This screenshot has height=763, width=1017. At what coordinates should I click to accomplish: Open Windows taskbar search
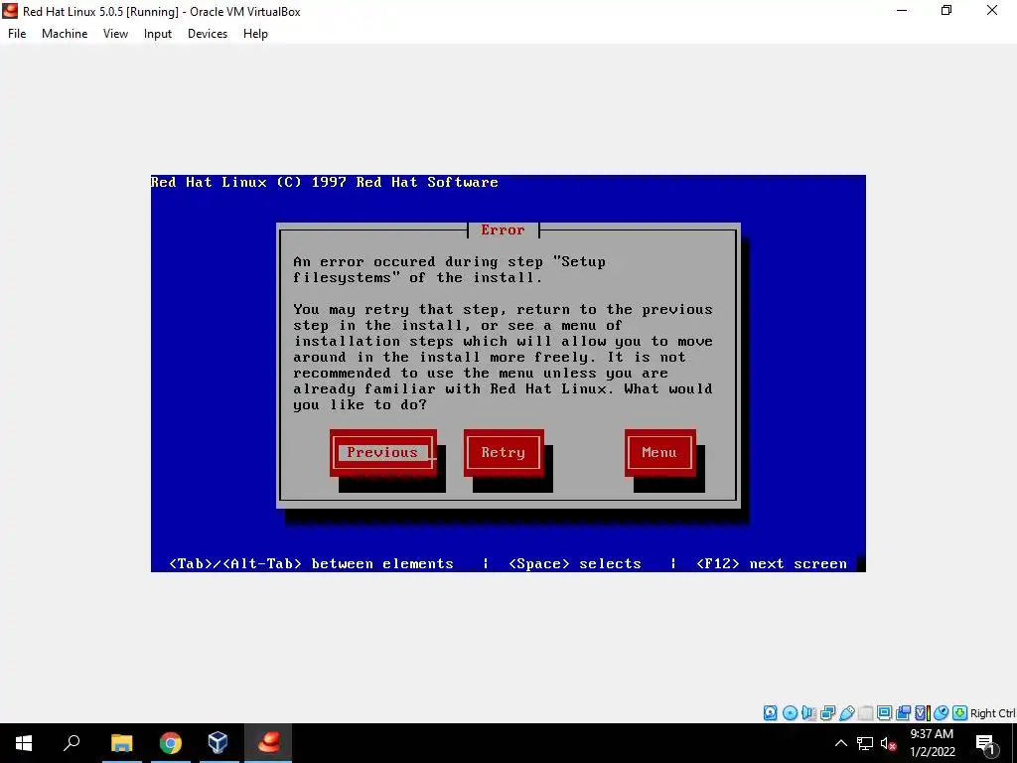[x=72, y=743]
